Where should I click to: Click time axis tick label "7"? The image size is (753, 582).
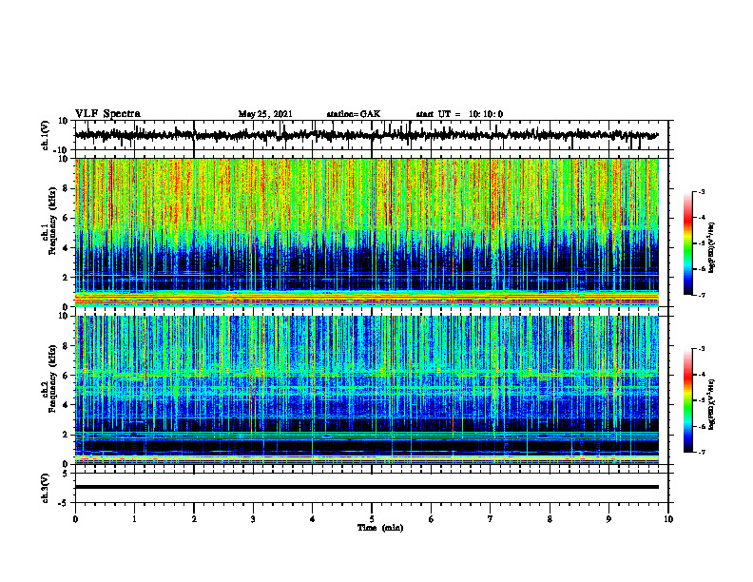491,519
